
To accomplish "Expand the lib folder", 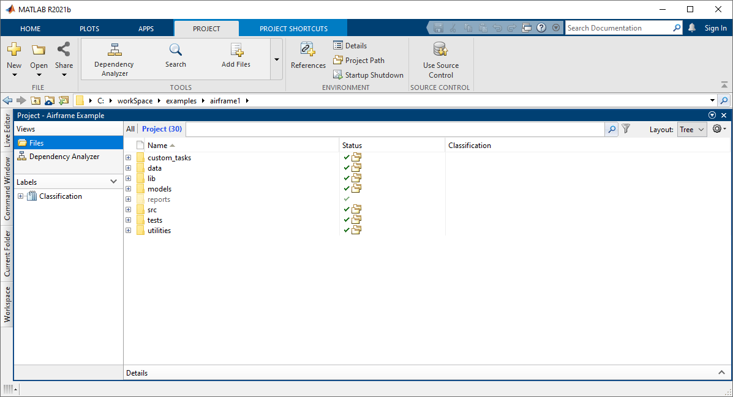I will point(129,179).
